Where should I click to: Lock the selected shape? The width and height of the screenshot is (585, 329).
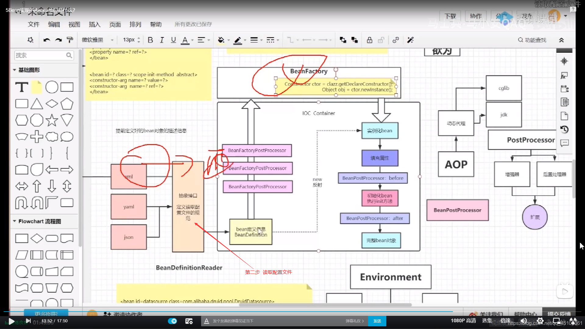pos(369,40)
